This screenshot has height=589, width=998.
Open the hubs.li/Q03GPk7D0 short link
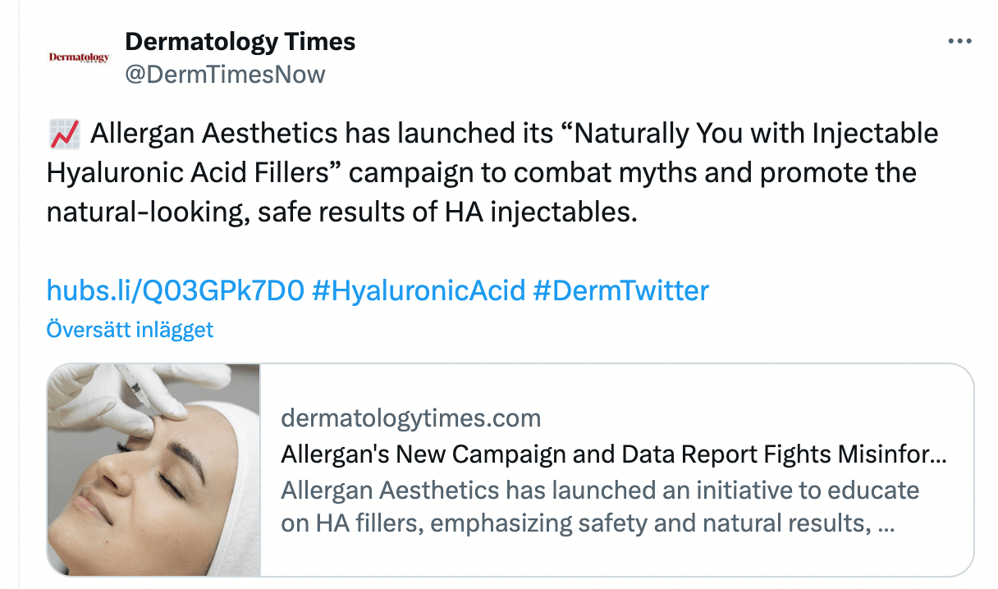tap(176, 290)
